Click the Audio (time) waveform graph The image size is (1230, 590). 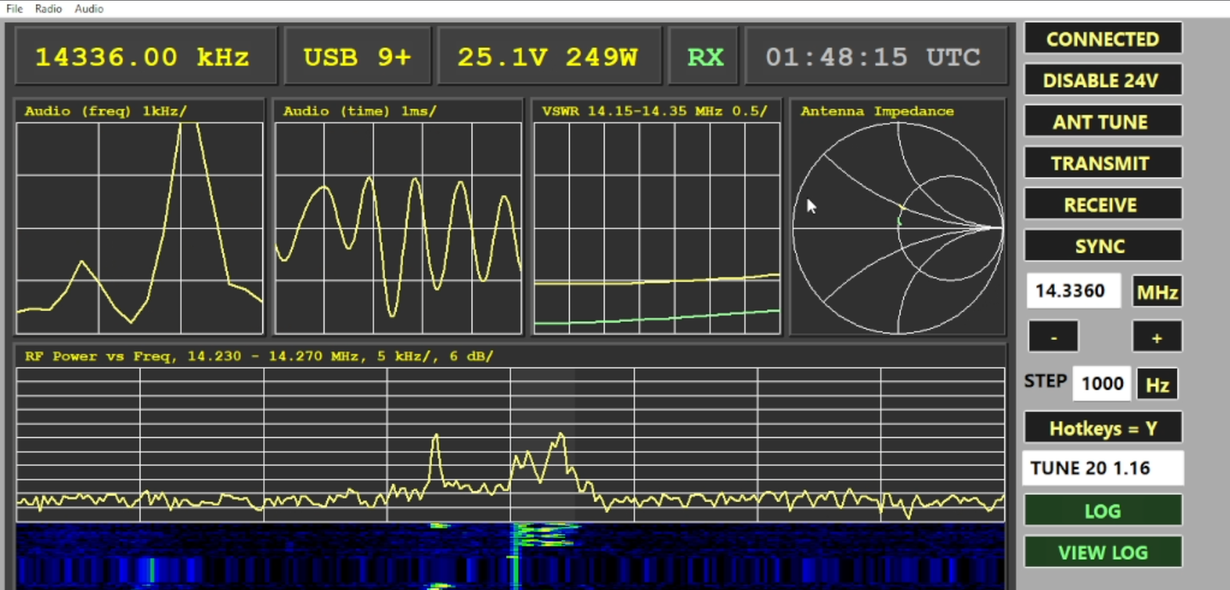click(x=398, y=228)
